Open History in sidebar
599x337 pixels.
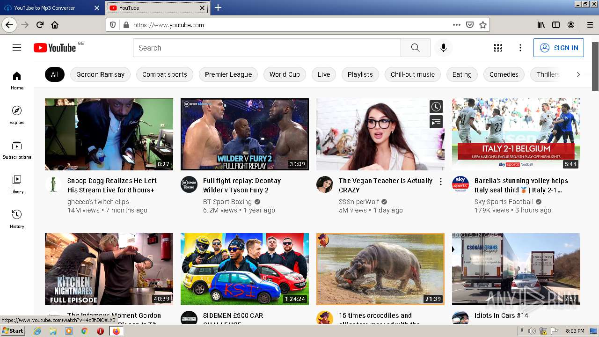[17, 219]
